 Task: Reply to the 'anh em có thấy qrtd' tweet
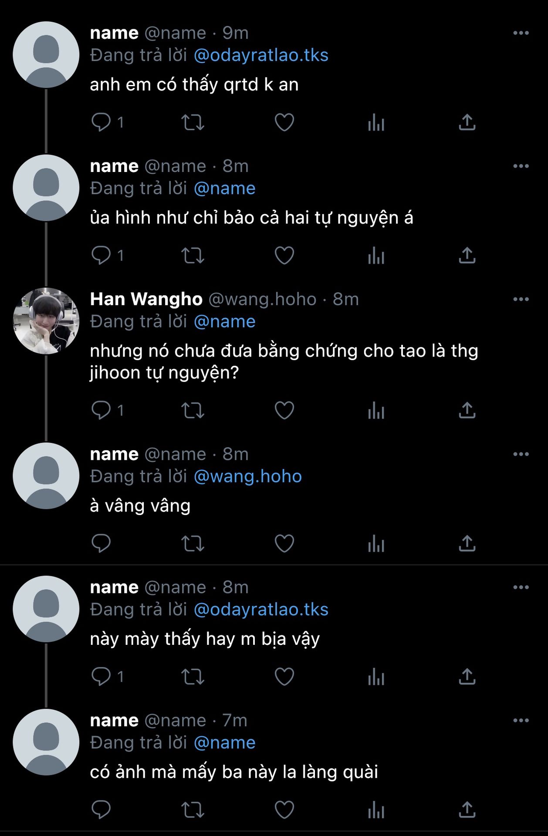(x=101, y=122)
